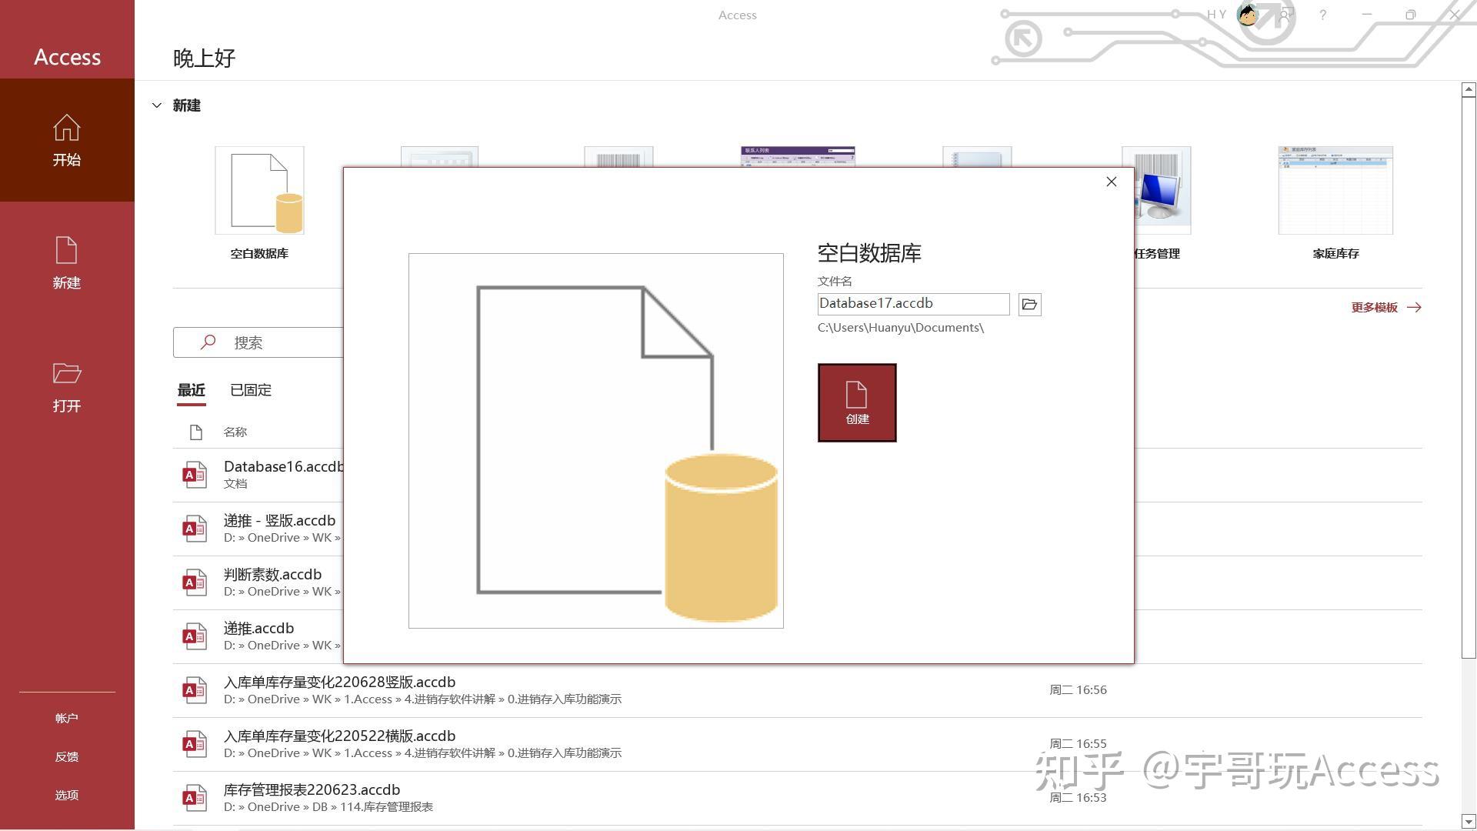Click the 创建 create button
1477x831 pixels.
(x=857, y=403)
